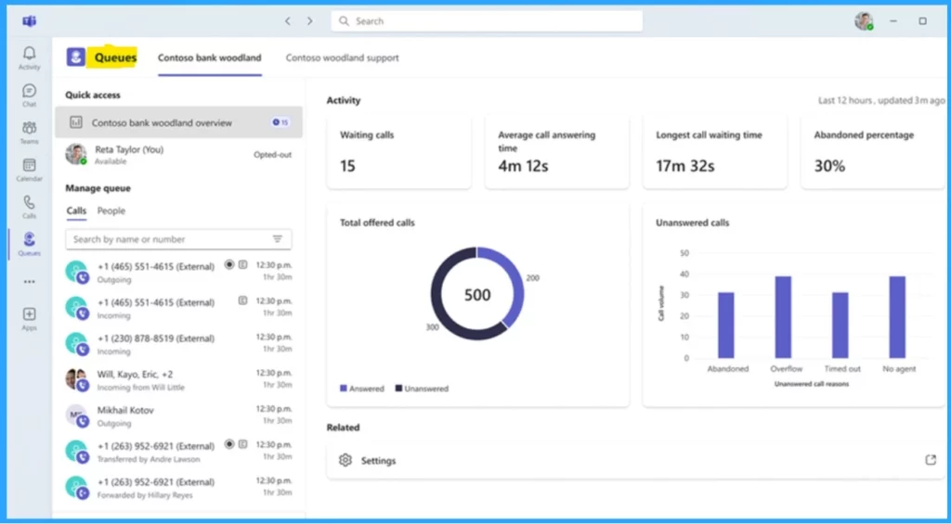Screen dimensions: 951x524
Task: Click recording icon on Andre Lawson transferred call
Action: coord(229,444)
